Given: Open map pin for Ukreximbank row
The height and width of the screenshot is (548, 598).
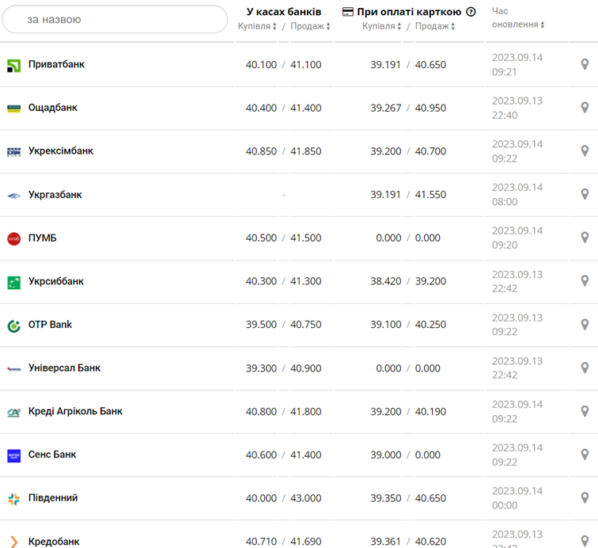Looking at the screenshot, I should point(585,150).
